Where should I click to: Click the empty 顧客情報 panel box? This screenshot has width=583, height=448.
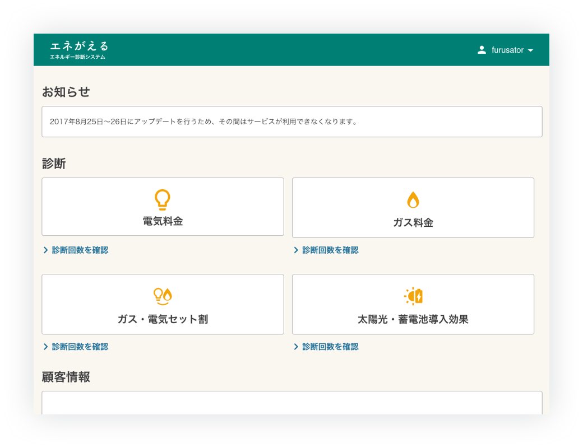(x=292, y=403)
